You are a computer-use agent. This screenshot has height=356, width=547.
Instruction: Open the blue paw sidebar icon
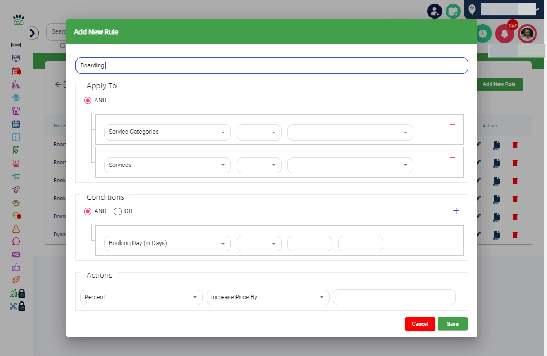point(16,98)
